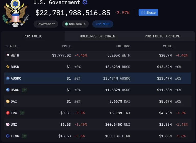The image size is (196, 143).
Task: Sort by the HOLDINGS column header
Action: pos(123,46)
